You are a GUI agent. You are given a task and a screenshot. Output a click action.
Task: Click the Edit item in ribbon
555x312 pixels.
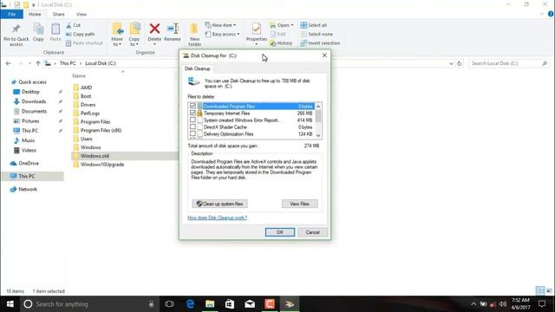click(x=277, y=35)
